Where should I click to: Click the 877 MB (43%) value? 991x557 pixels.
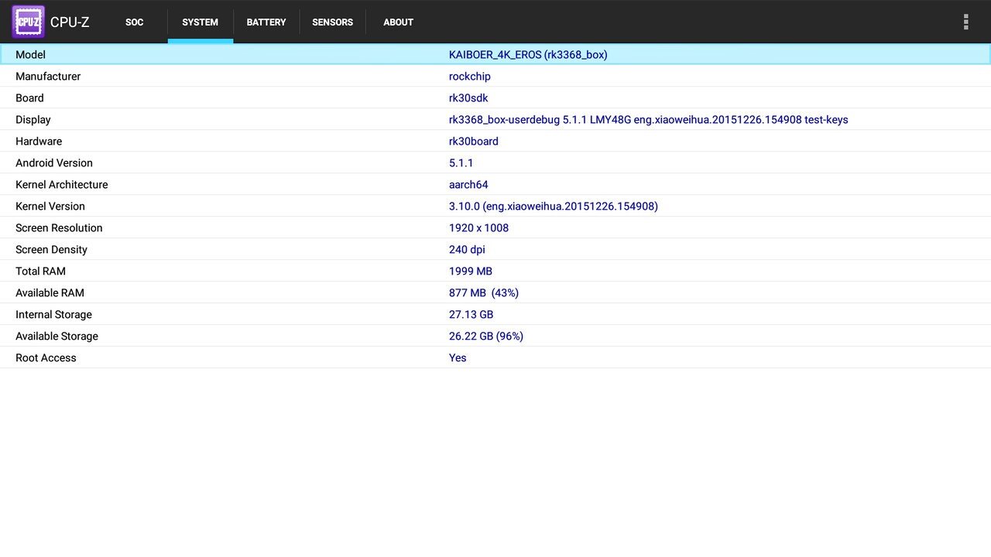(x=484, y=293)
